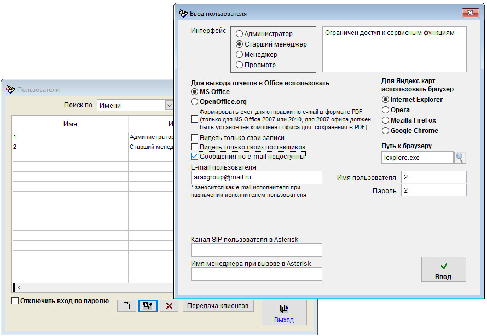Select Google Chrome browser option

click(385, 130)
